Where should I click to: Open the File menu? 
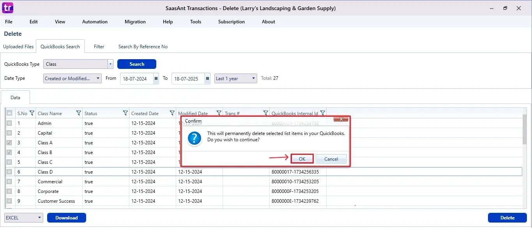click(x=9, y=22)
